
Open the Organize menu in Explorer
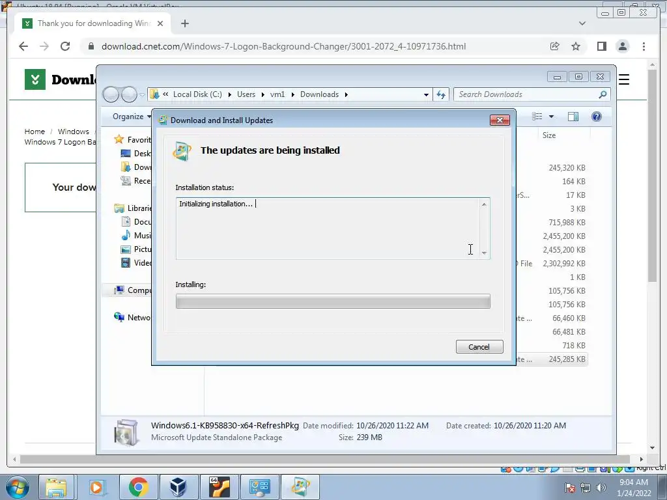tap(132, 117)
